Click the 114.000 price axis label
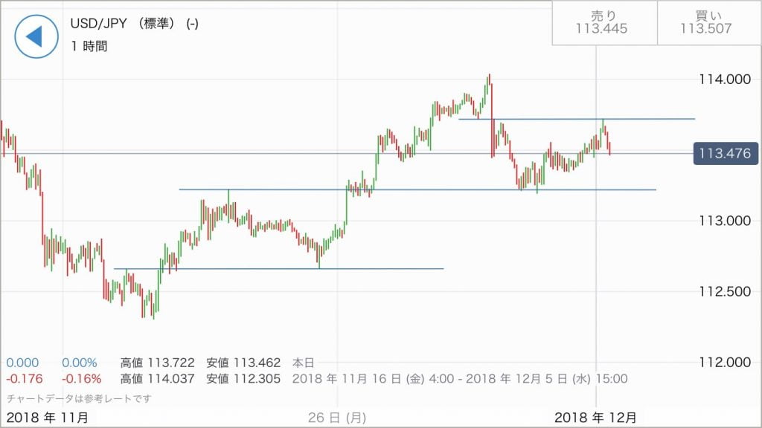The width and height of the screenshot is (762, 428). click(721, 80)
